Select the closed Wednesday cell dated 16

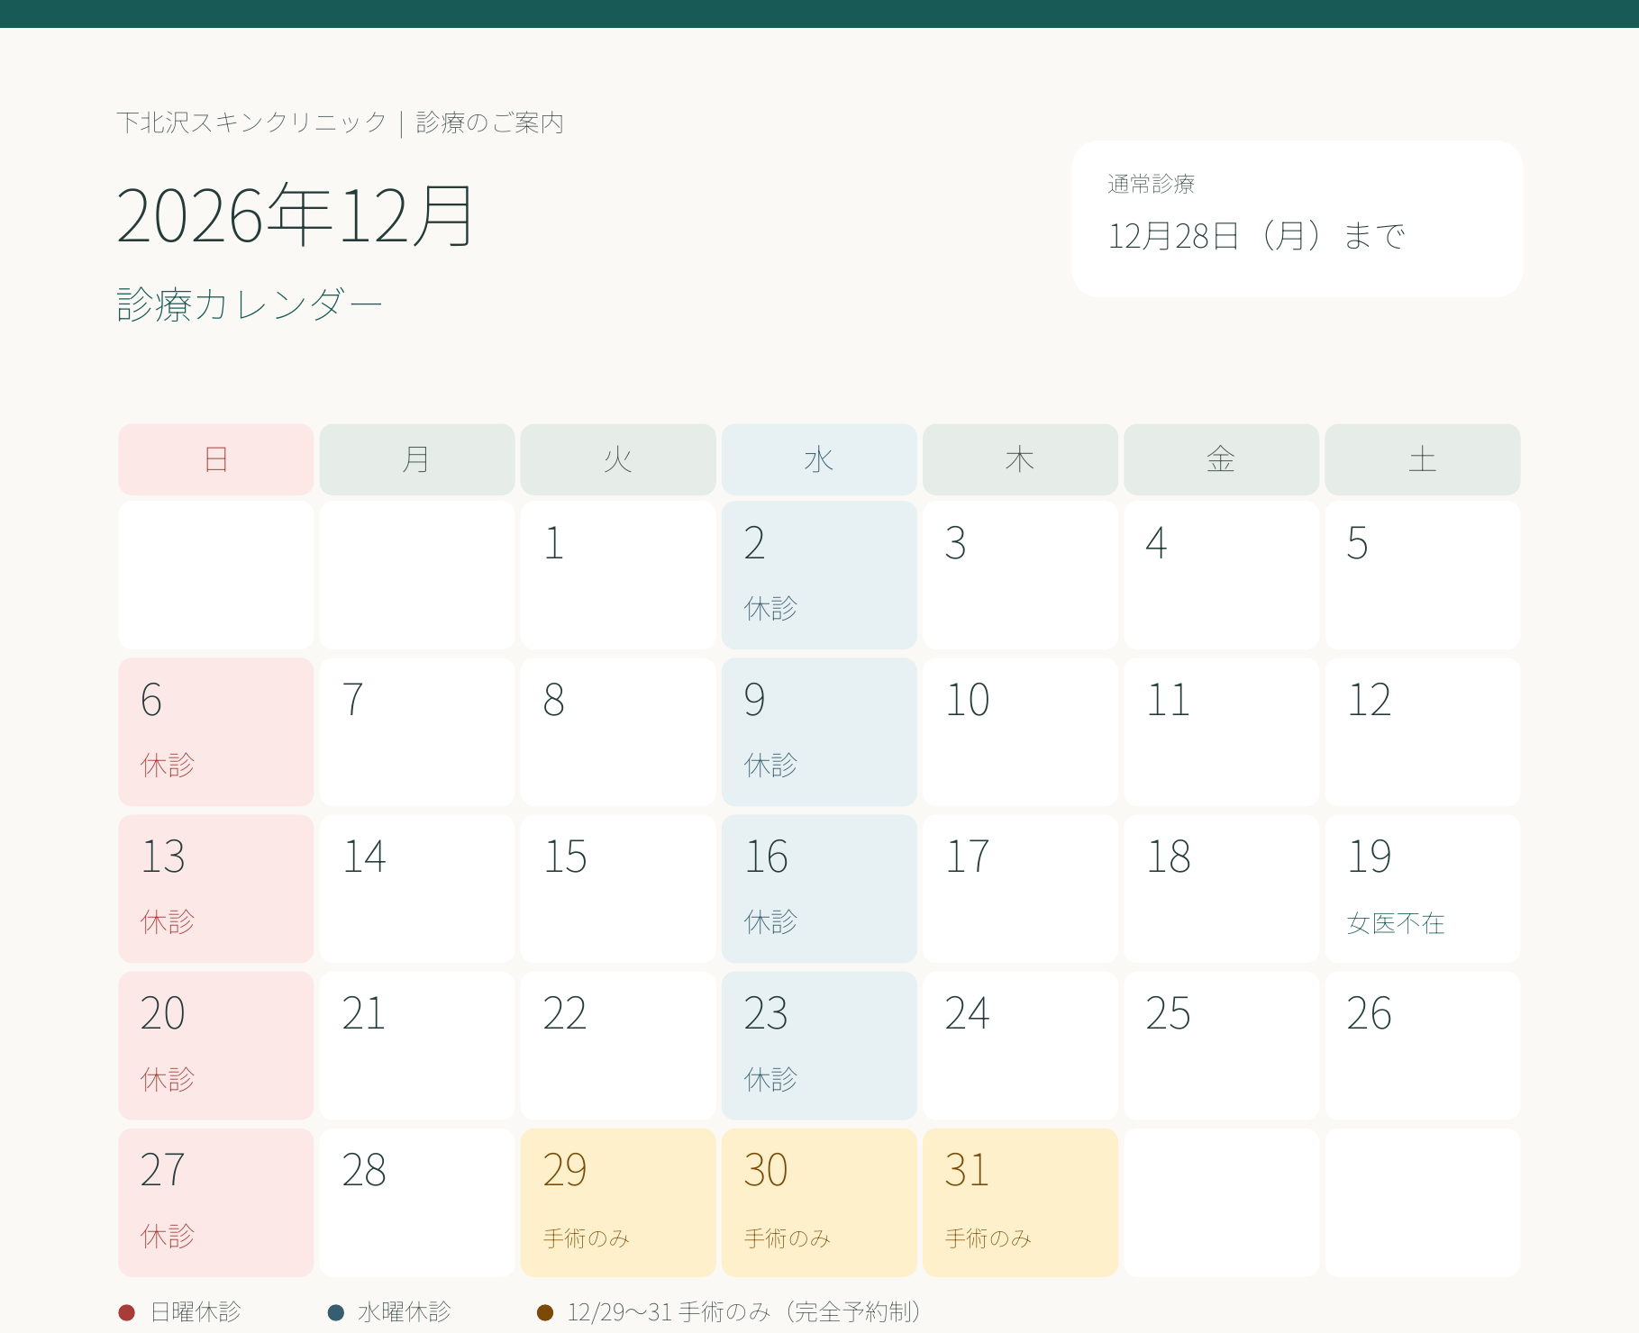pos(819,889)
